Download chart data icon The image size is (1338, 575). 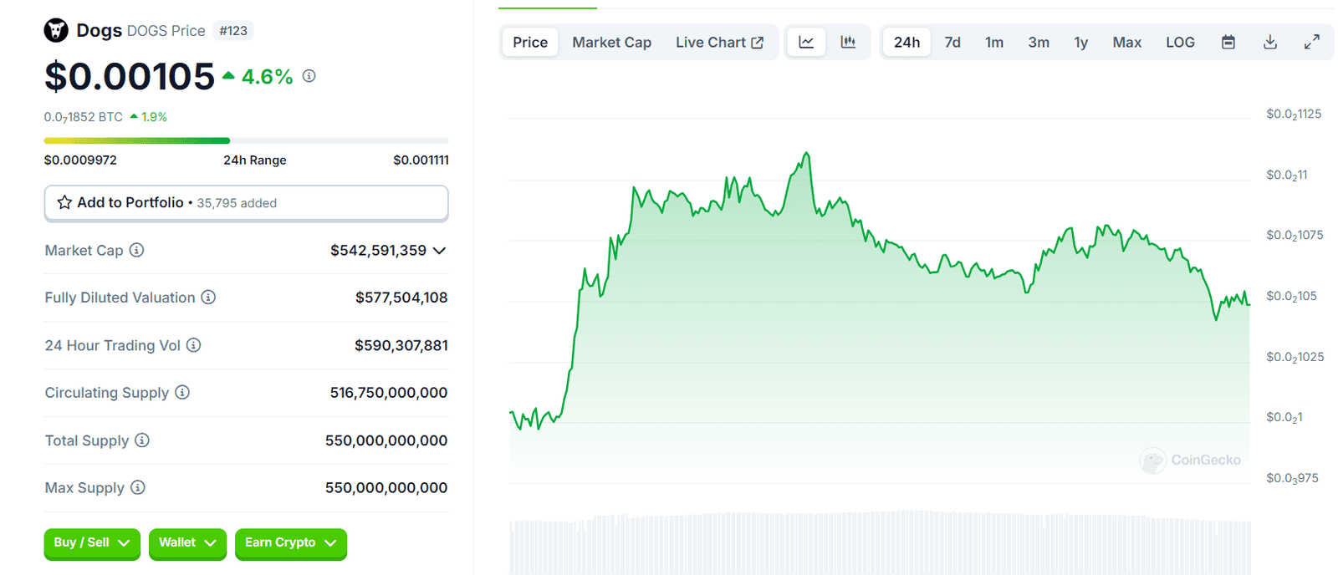[x=1270, y=42]
